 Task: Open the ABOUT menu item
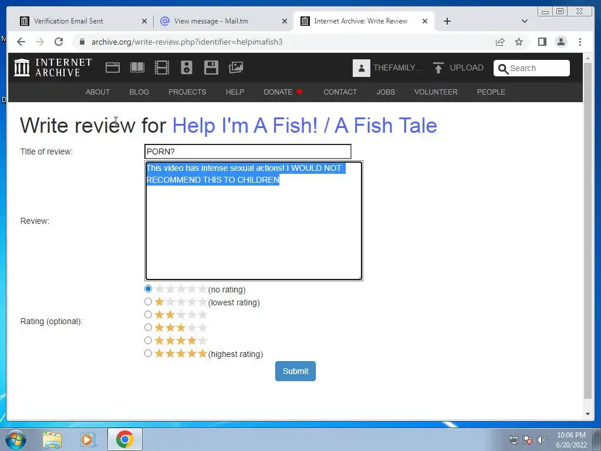pyautogui.click(x=97, y=92)
